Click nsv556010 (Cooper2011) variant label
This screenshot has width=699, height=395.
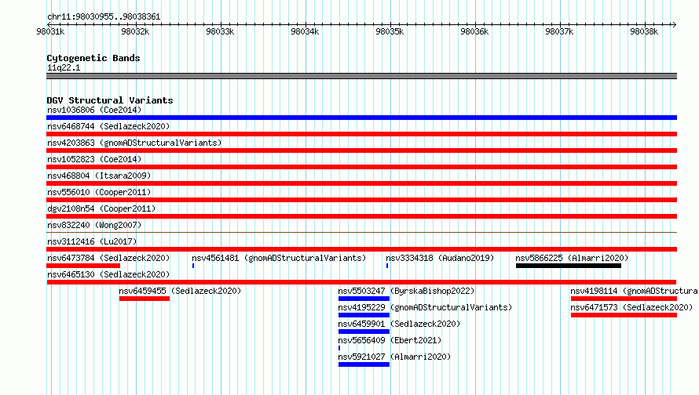coord(99,192)
